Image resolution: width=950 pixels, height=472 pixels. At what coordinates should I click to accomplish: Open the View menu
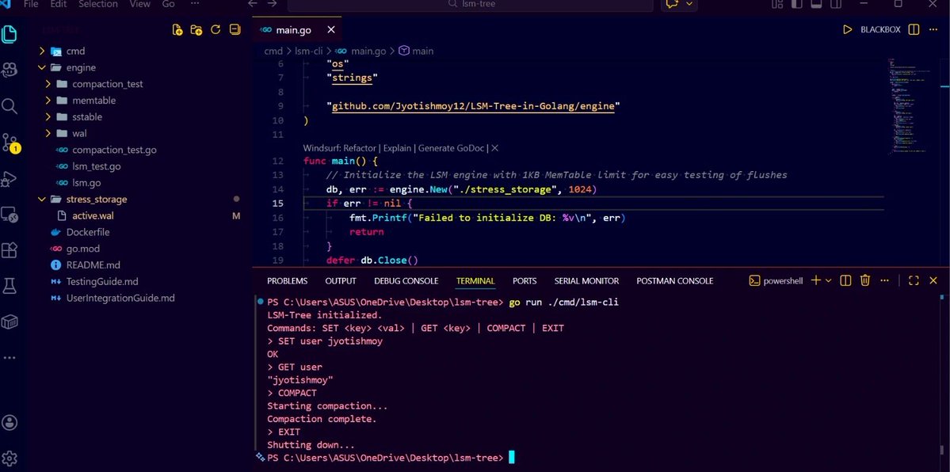[140, 4]
